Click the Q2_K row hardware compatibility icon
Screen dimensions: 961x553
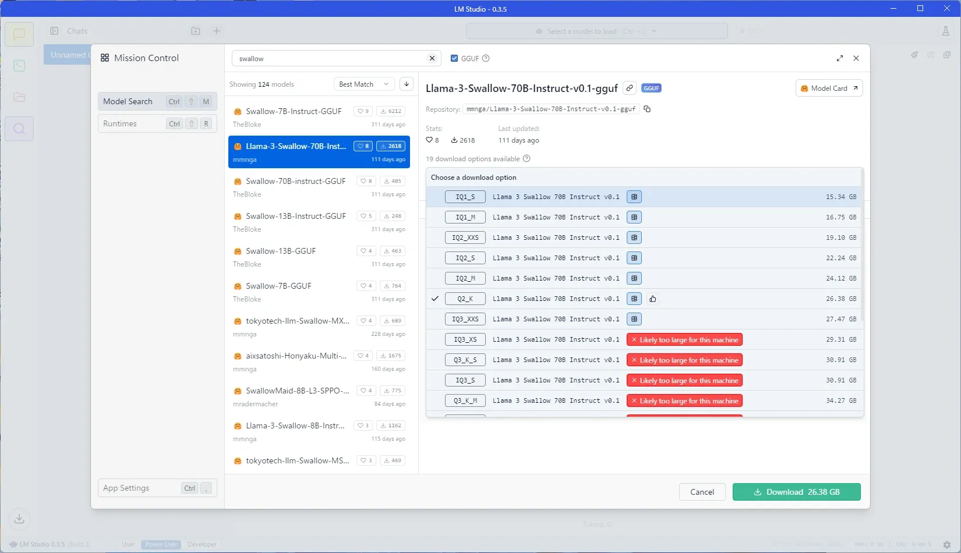pyautogui.click(x=634, y=299)
